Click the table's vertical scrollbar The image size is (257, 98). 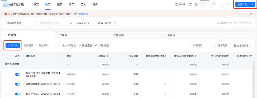(x=254, y=79)
